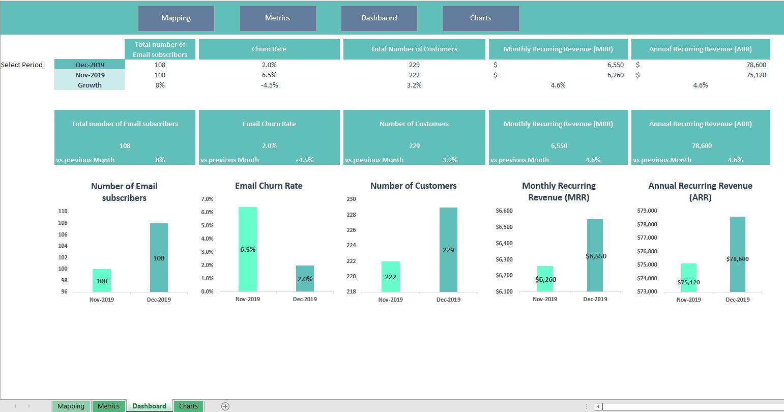784x412 pixels.
Task: Add a new worksheet with the plus icon
Action: (224, 406)
